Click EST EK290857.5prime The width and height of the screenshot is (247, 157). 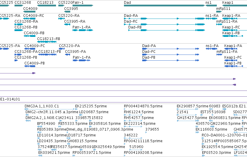187,109
